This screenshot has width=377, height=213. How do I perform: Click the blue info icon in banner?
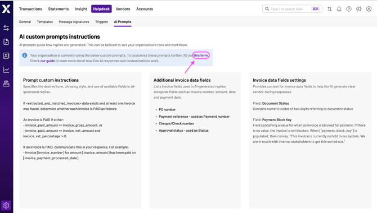tap(25, 55)
